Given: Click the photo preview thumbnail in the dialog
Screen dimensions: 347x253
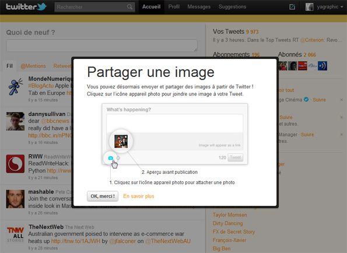Looking at the screenshot, I should [121, 141].
